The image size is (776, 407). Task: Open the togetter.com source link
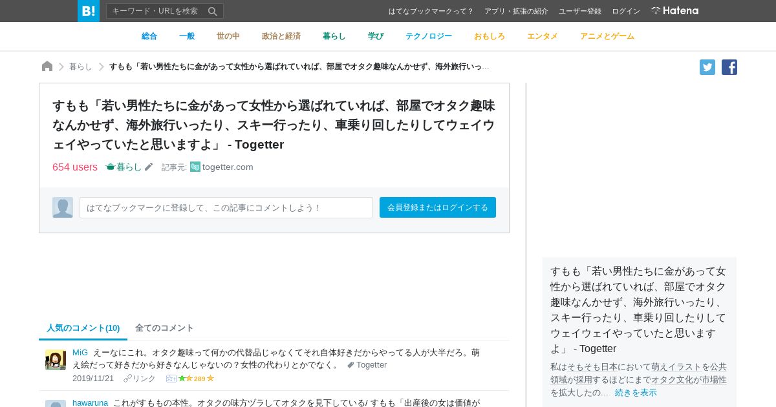228,167
